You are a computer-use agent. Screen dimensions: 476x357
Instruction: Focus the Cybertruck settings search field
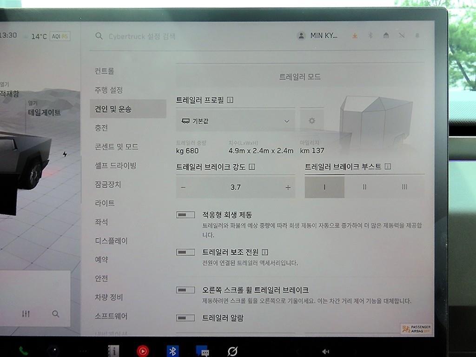[142, 36]
